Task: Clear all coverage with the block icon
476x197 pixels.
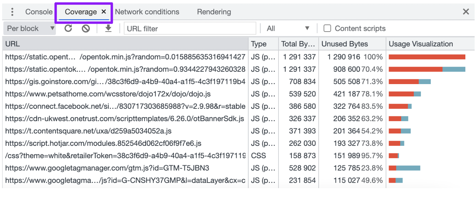Action: [86, 28]
